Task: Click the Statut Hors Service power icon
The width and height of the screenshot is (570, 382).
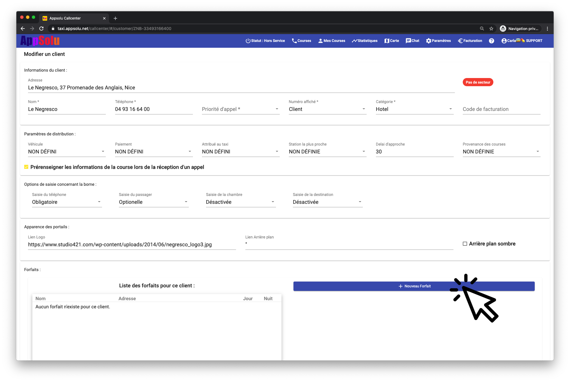Action: pos(248,41)
